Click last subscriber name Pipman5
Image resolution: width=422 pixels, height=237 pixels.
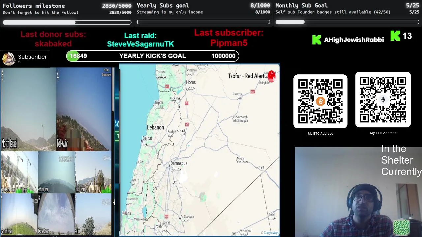coord(228,43)
